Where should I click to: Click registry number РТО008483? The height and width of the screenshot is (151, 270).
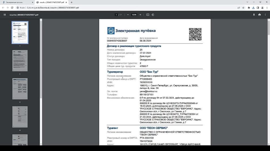146,79
